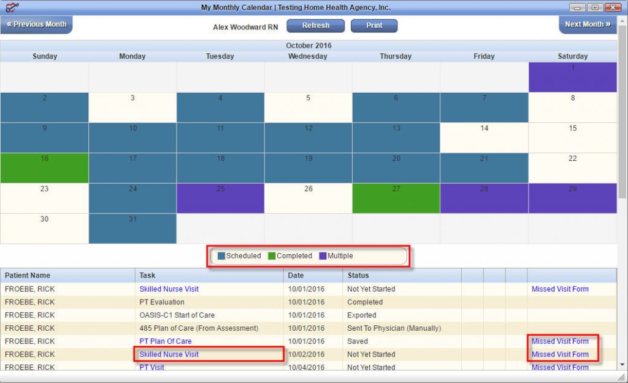Select the scheduled day October 6
This screenshot has width=628, height=383.
(396, 107)
